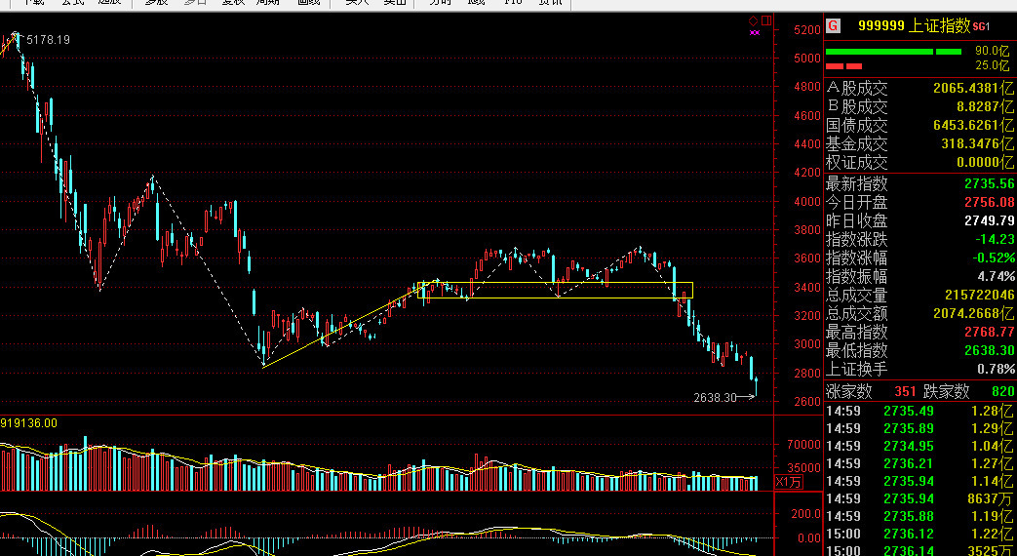Image resolution: width=1017 pixels, height=556 pixels.
Task: Click the 最低指数 value 2638.30
Action: (x=989, y=351)
